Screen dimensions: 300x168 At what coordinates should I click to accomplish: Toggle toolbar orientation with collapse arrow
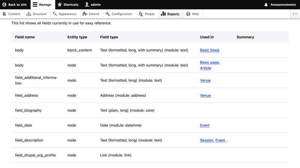[x=295, y=14]
